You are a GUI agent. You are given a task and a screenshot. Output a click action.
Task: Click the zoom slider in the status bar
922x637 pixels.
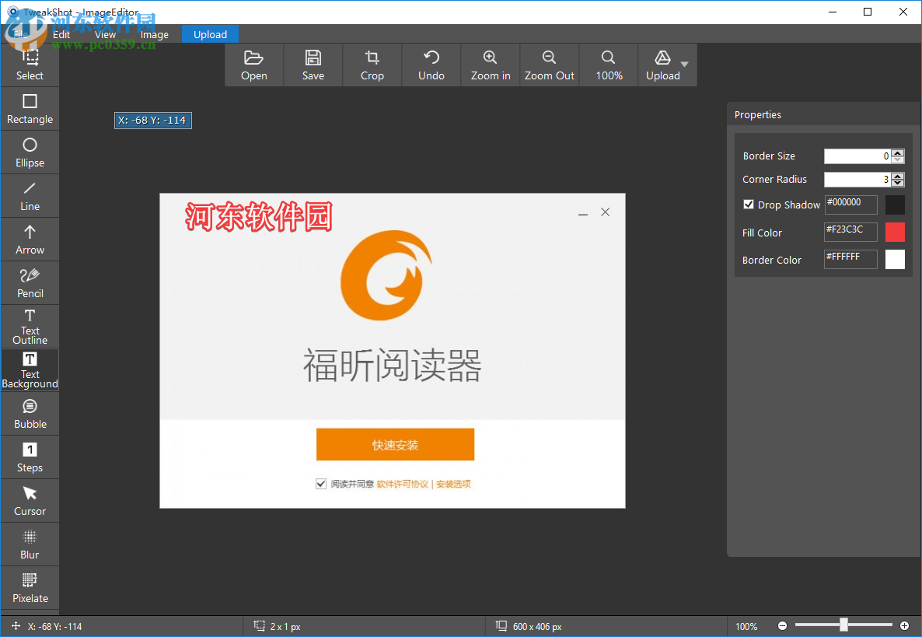click(x=843, y=624)
